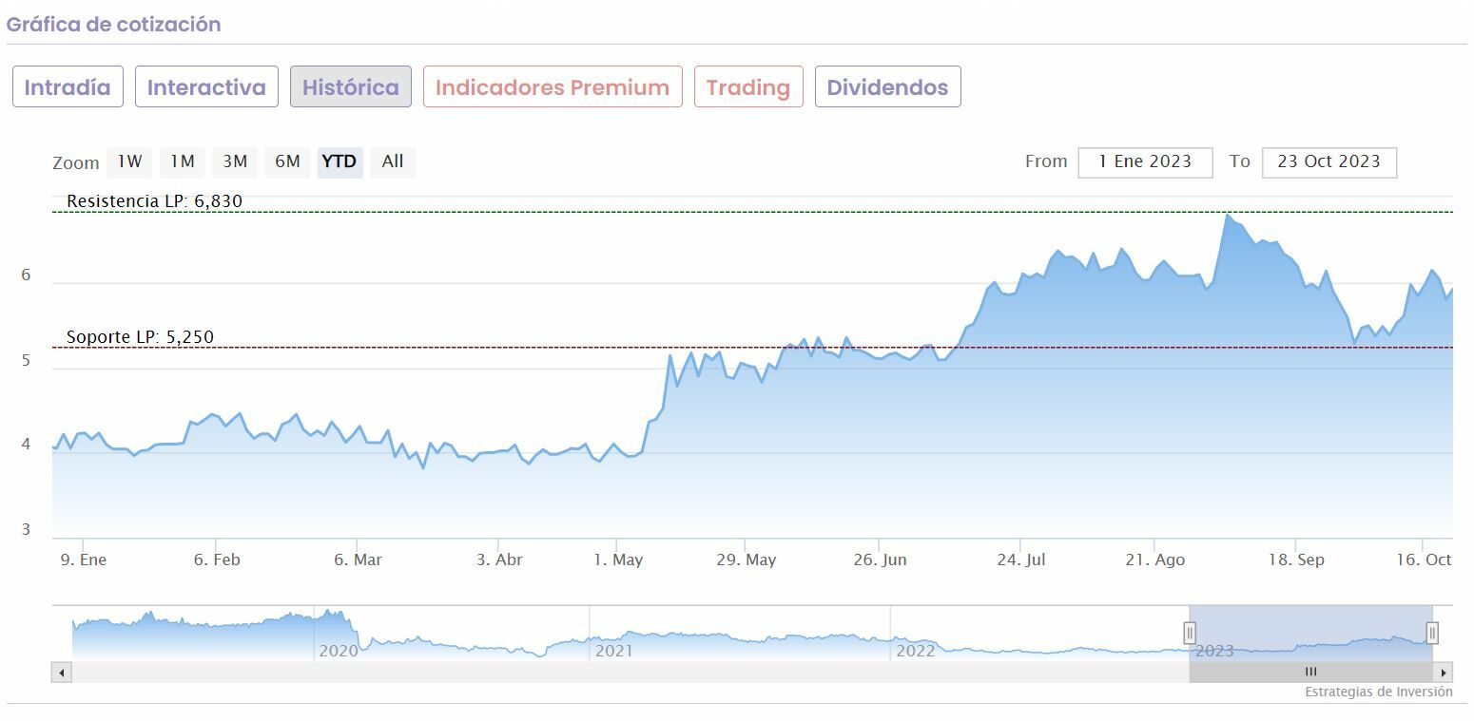Set zoom range to 1M
This screenshot has height=721, width=1474.
click(183, 161)
